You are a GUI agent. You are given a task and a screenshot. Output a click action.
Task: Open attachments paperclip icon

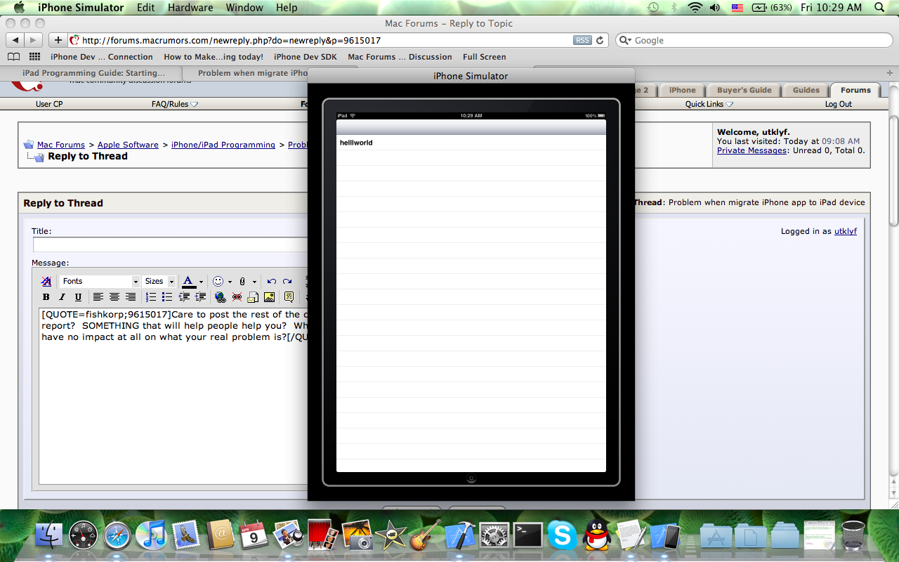pyautogui.click(x=242, y=281)
